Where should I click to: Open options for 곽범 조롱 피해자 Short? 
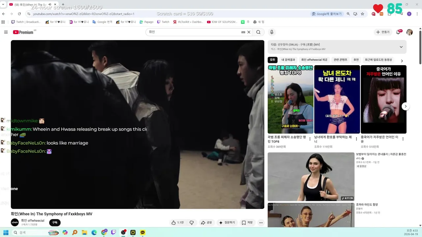[310, 139]
